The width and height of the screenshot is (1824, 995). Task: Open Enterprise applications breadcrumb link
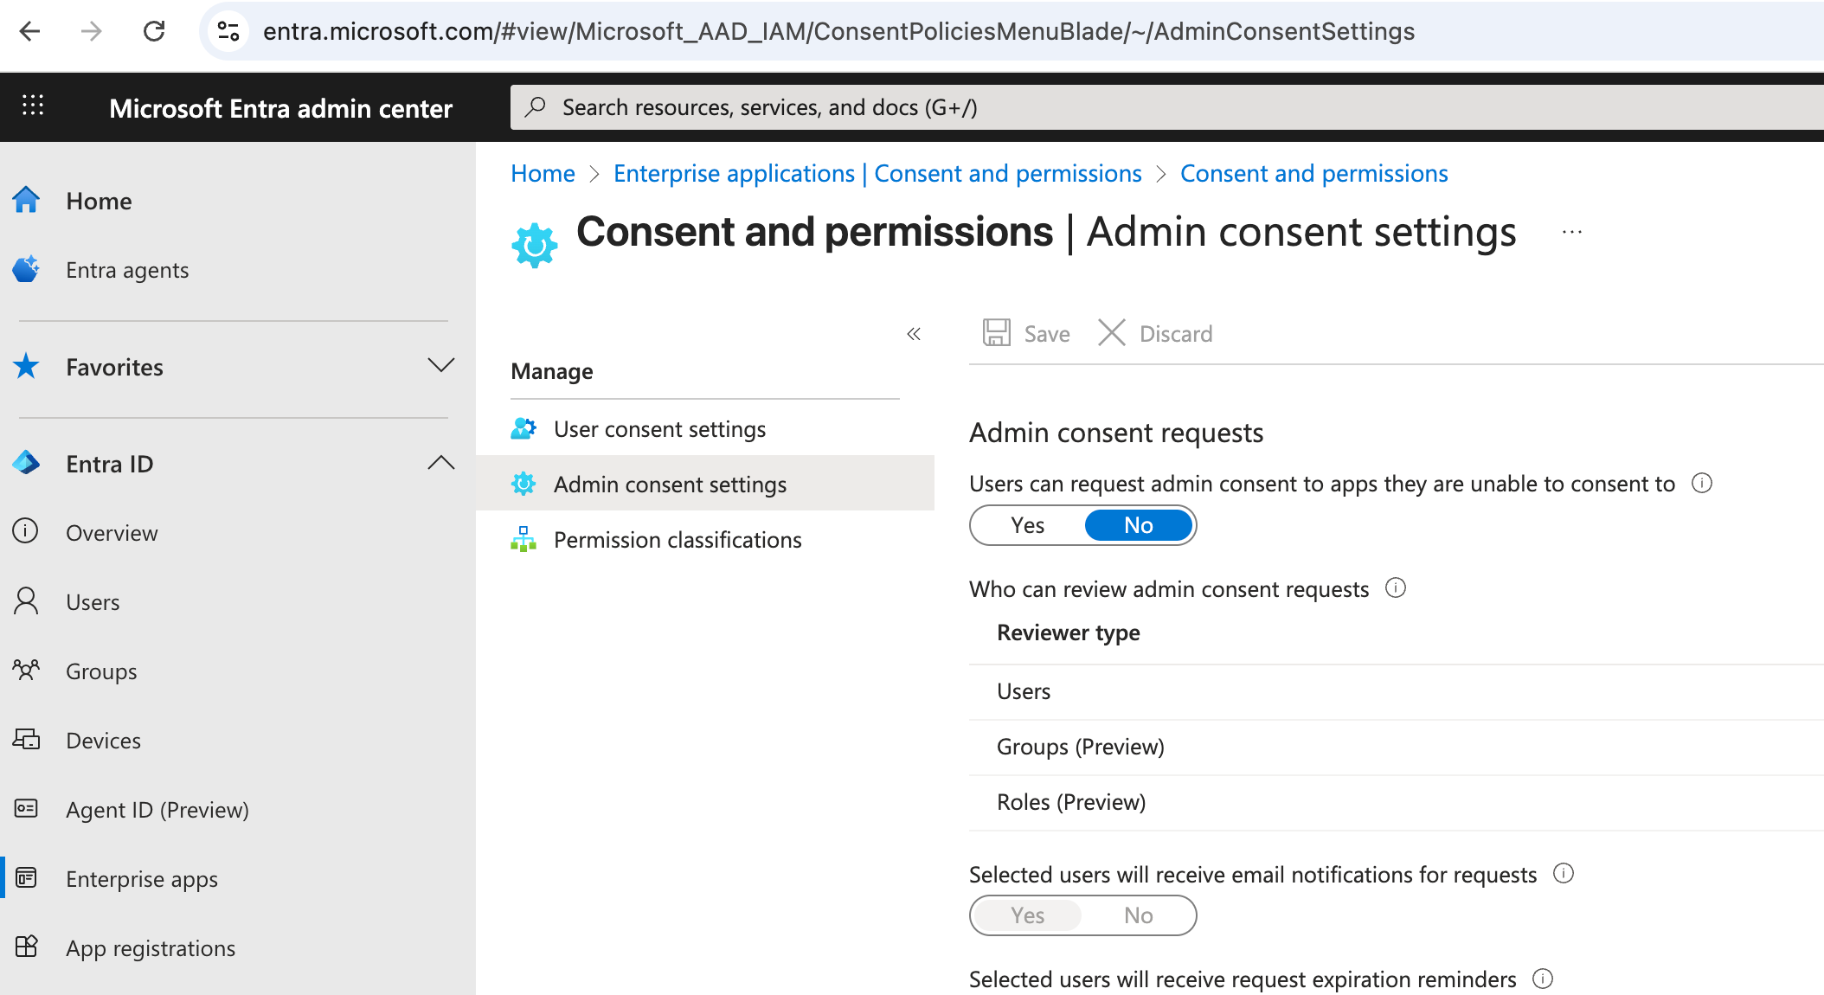click(x=877, y=174)
